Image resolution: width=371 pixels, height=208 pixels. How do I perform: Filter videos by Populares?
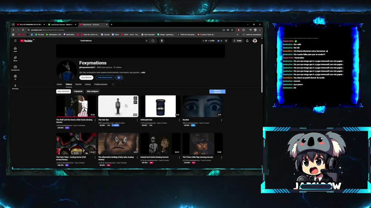click(78, 91)
